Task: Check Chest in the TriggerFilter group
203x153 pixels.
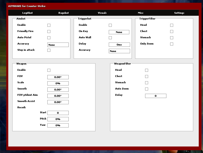Action: pyautogui.click(x=171, y=31)
